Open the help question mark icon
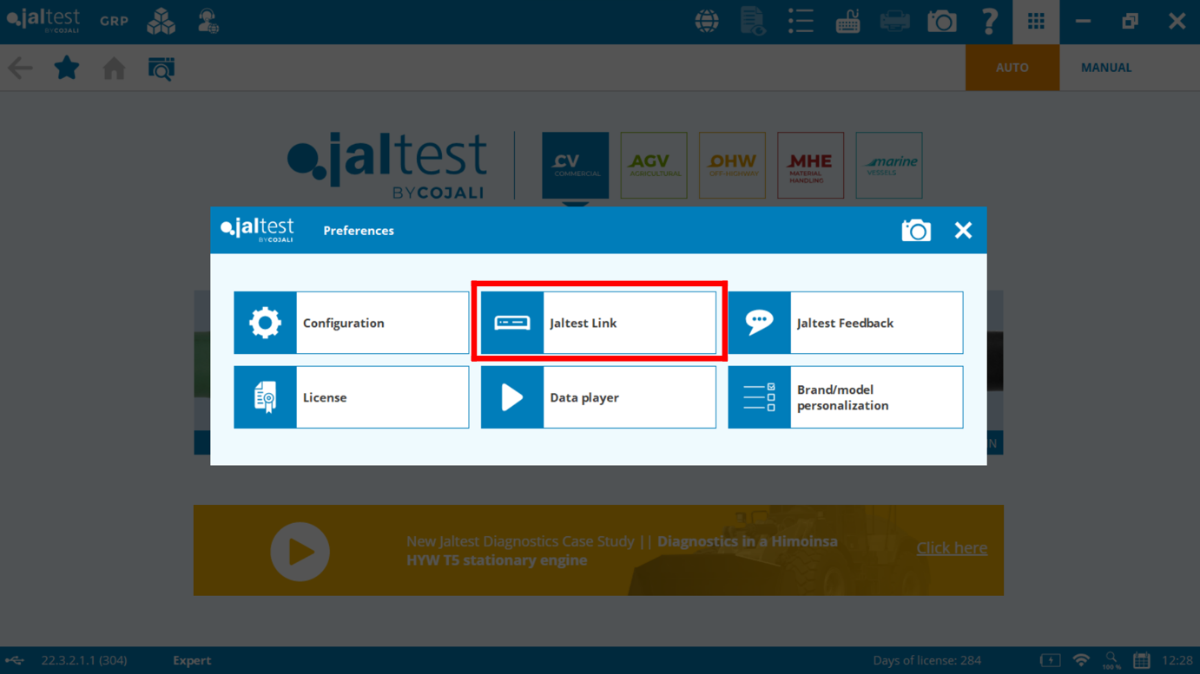This screenshot has width=1200, height=674. point(989,21)
